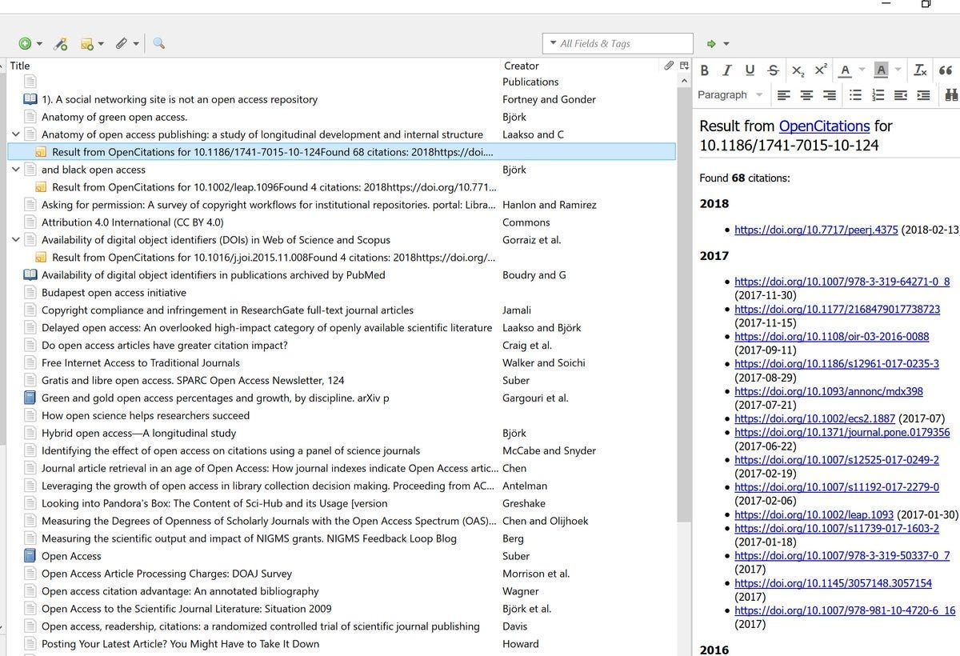This screenshot has width=960, height=656.
Task: Open the text color dropdown arrow
Action: [862, 70]
